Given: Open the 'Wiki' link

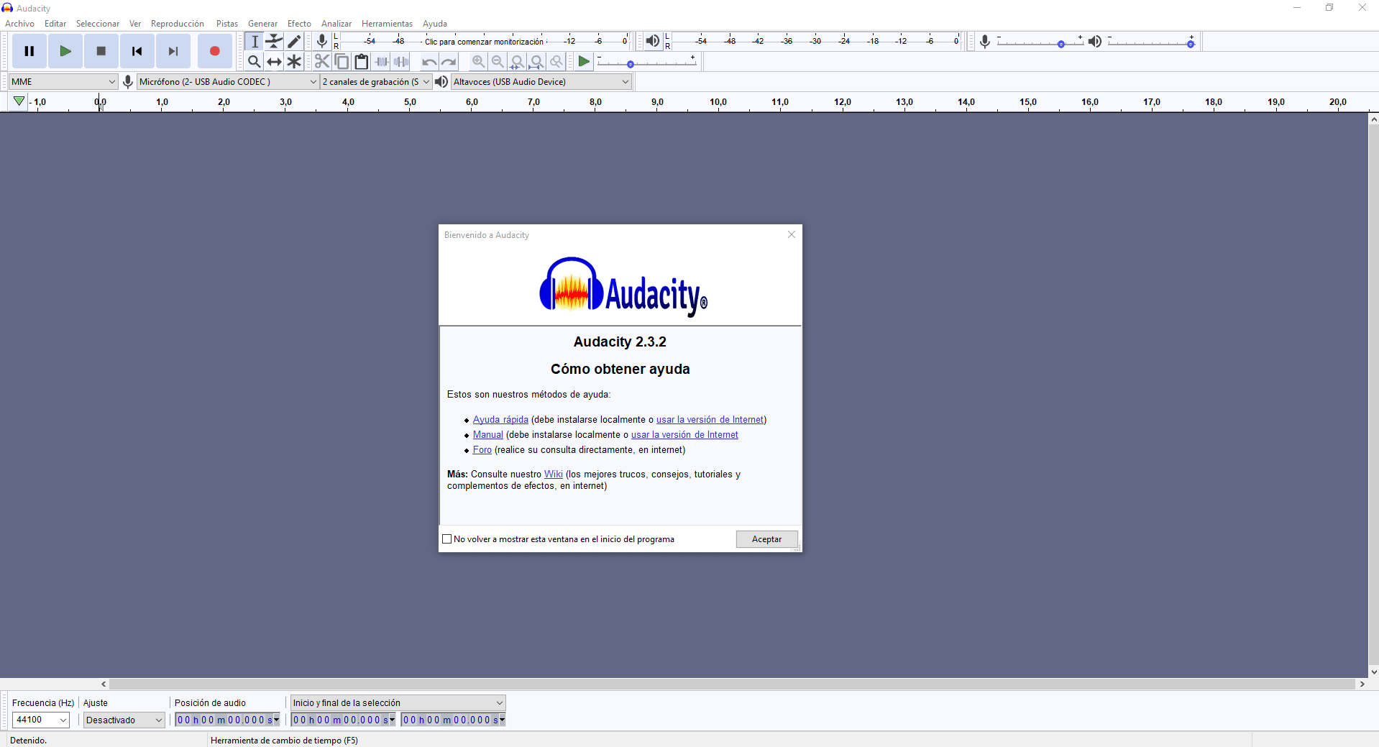Looking at the screenshot, I should (x=554, y=475).
